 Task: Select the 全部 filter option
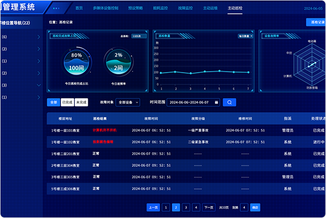[x=53, y=102]
